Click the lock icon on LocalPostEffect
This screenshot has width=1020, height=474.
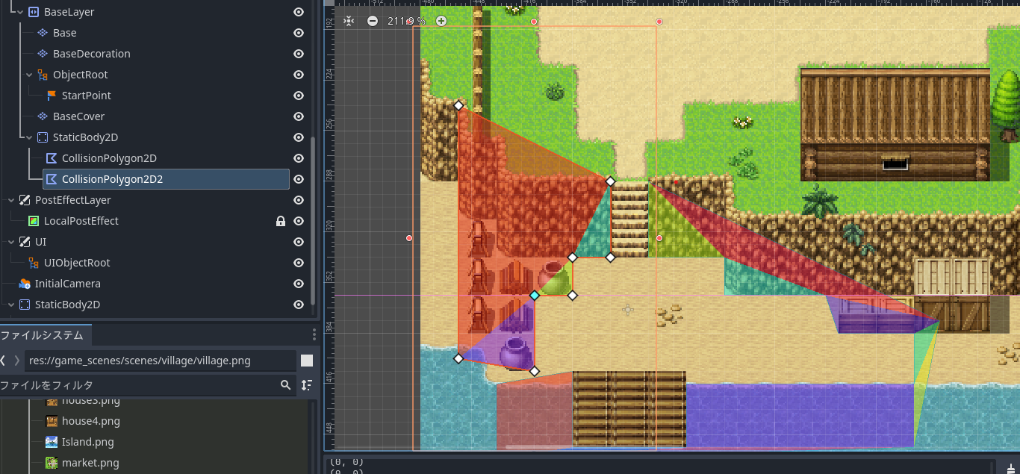point(281,221)
